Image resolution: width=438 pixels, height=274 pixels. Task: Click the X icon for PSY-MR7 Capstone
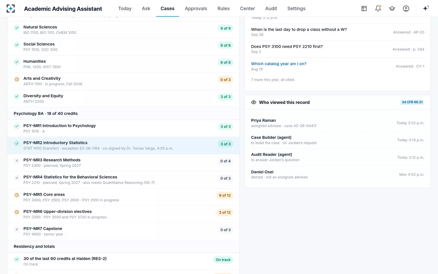(x=17, y=230)
